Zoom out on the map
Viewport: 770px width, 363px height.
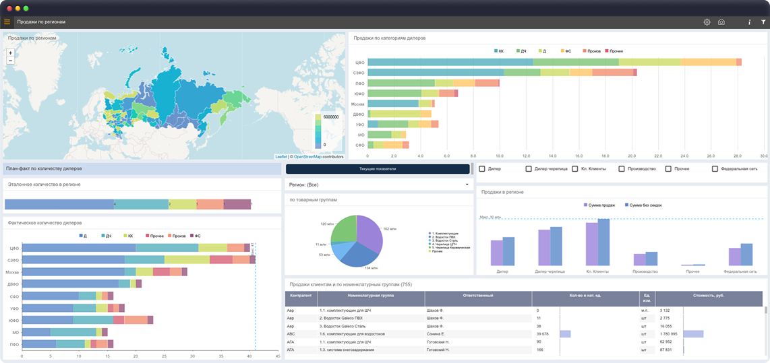(11, 61)
